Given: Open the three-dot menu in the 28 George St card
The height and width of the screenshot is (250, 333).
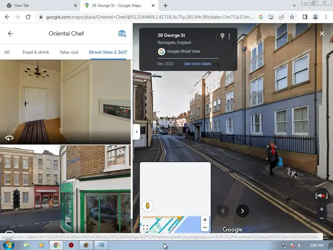Looking at the screenshot, I should [229, 36].
